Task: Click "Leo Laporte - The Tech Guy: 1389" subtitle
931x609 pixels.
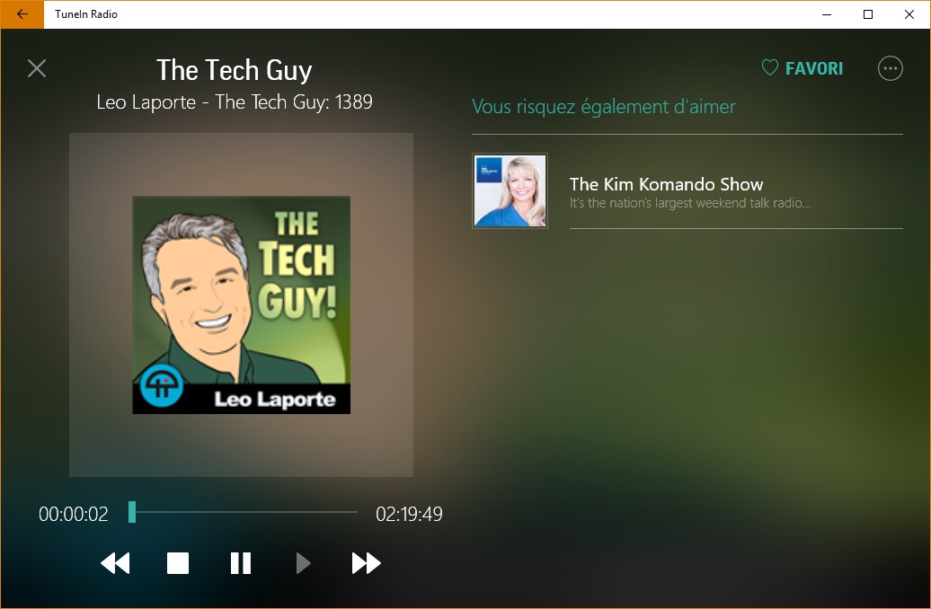Action: (x=235, y=102)
